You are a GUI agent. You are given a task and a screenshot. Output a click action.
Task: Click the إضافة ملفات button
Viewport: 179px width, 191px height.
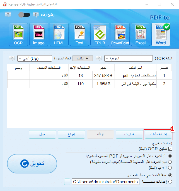coord(158,134)
